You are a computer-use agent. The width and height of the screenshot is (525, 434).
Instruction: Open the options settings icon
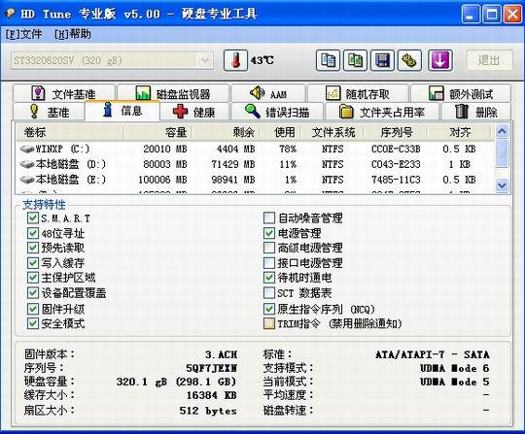click(x=409, y=60)
